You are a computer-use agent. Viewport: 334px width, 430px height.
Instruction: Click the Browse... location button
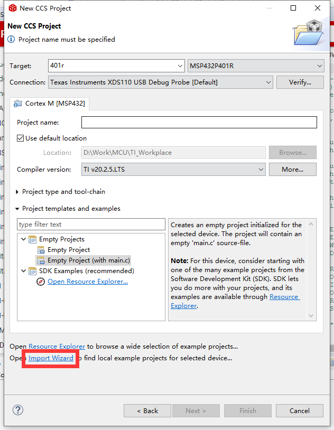[293, 153]
